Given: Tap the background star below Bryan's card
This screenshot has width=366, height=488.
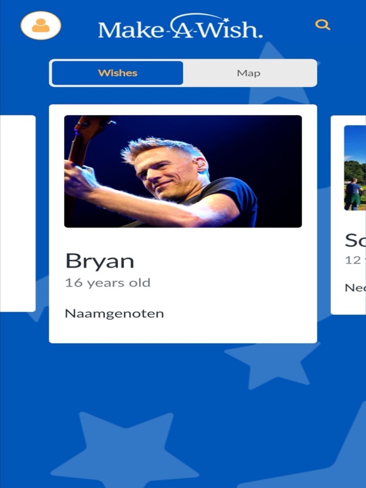Looking at the screenshot, I should pos(271,364).
